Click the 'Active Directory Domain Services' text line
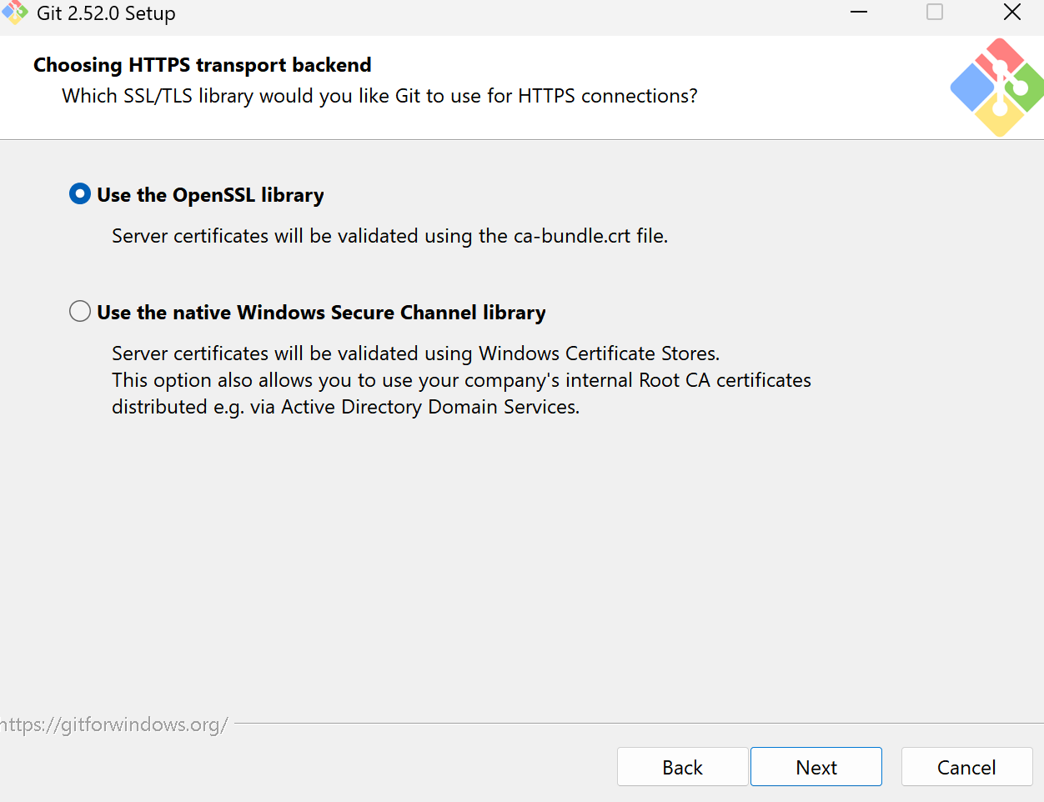 346,407
